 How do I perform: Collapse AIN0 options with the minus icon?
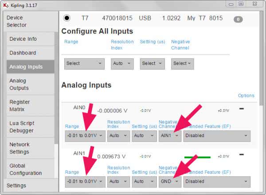pos(241,108)
